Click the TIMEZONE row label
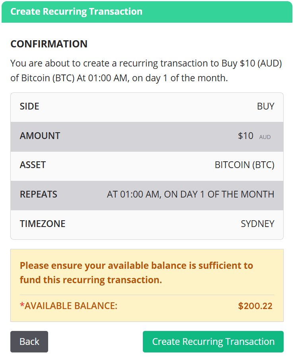 43,224
